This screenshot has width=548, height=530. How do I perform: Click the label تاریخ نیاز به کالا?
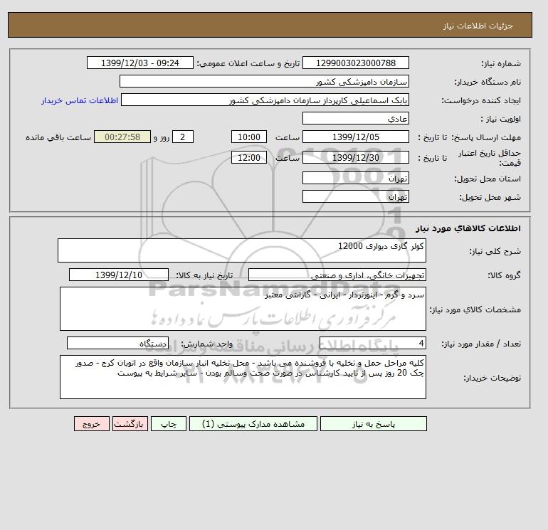[x=204, y=275]
